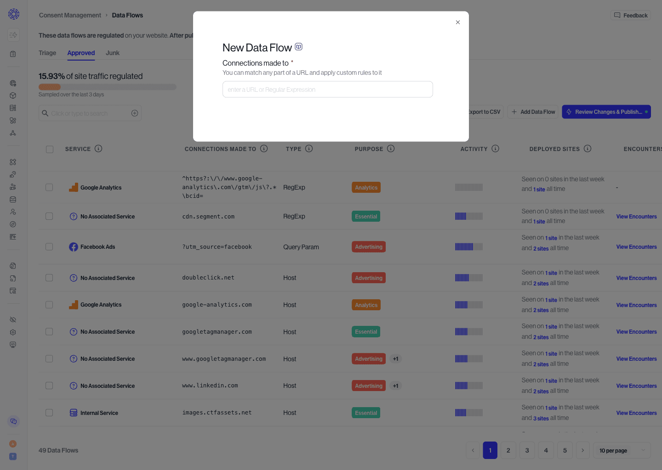Screen dimensions: 662x470
Task: Check the Facebook Ads row checkbox
Action: point(49,247)
